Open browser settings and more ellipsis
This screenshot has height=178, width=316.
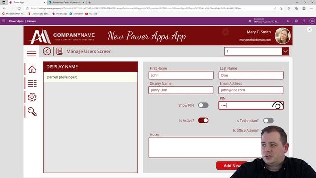[x=312, y=8]
